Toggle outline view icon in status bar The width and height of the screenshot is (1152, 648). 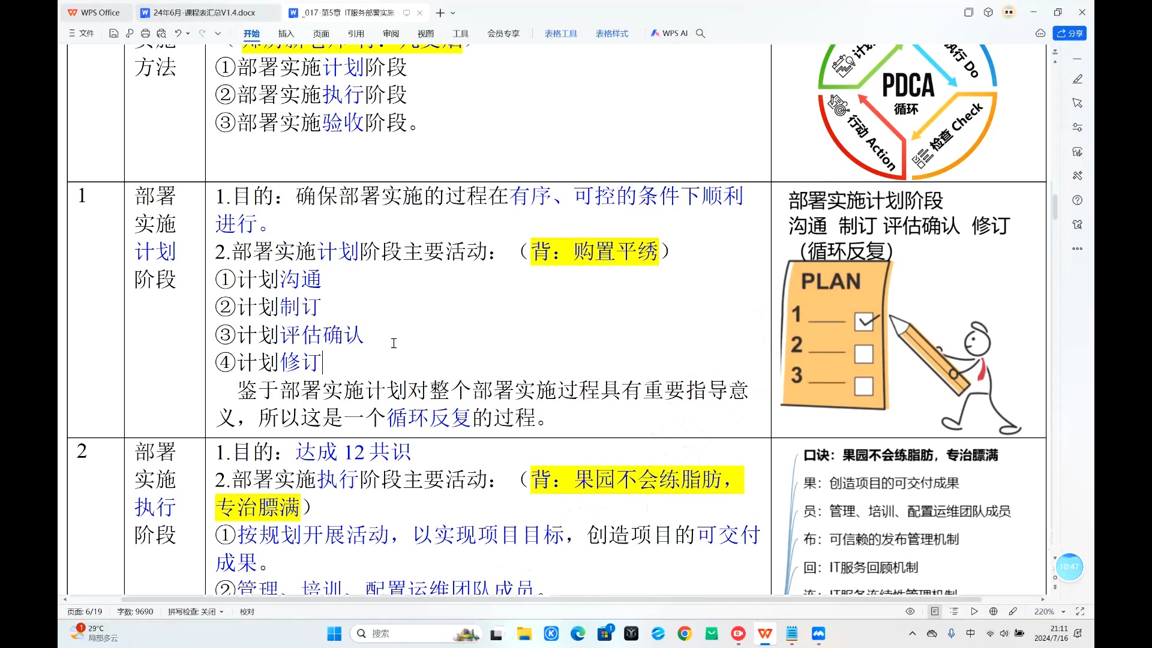[x=955, y=611]
